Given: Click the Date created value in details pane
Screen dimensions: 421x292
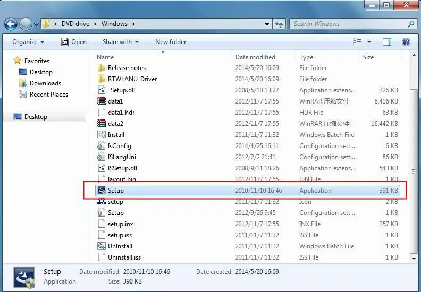Looking at the screenshot, I should (x=257, y=272).
